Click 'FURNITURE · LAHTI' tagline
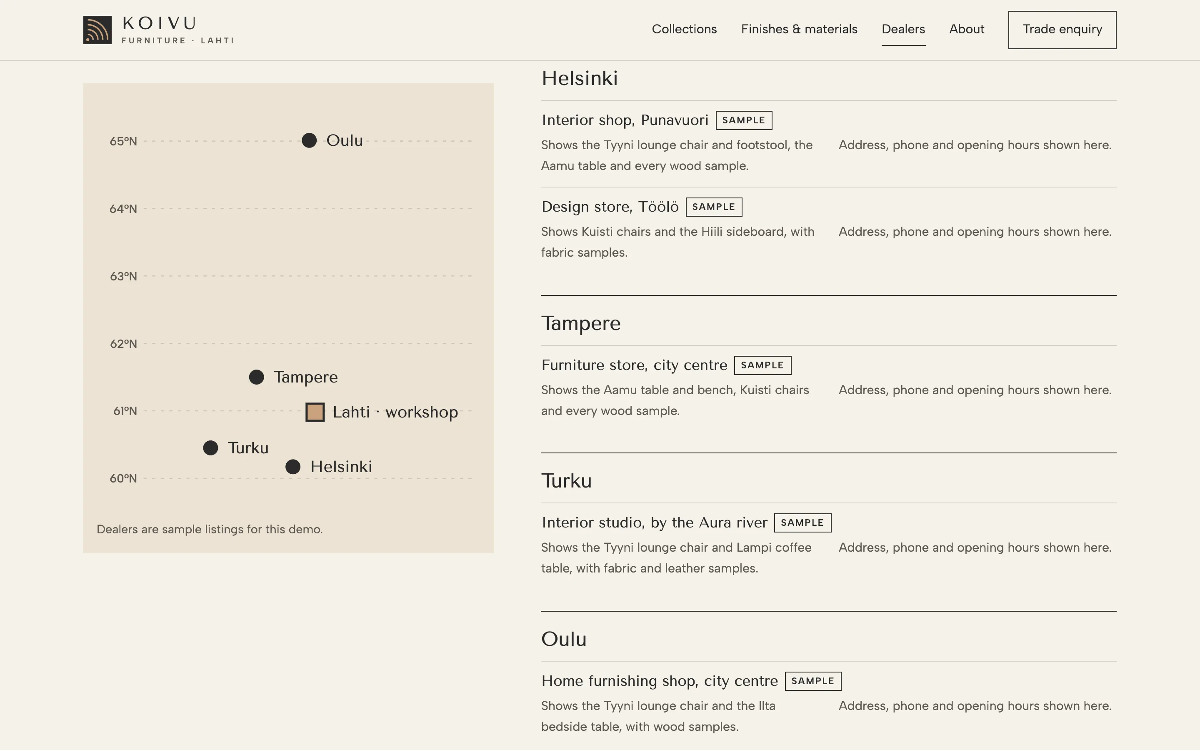This screenshot has height=750, width=1200. click(x=177, y=41)
